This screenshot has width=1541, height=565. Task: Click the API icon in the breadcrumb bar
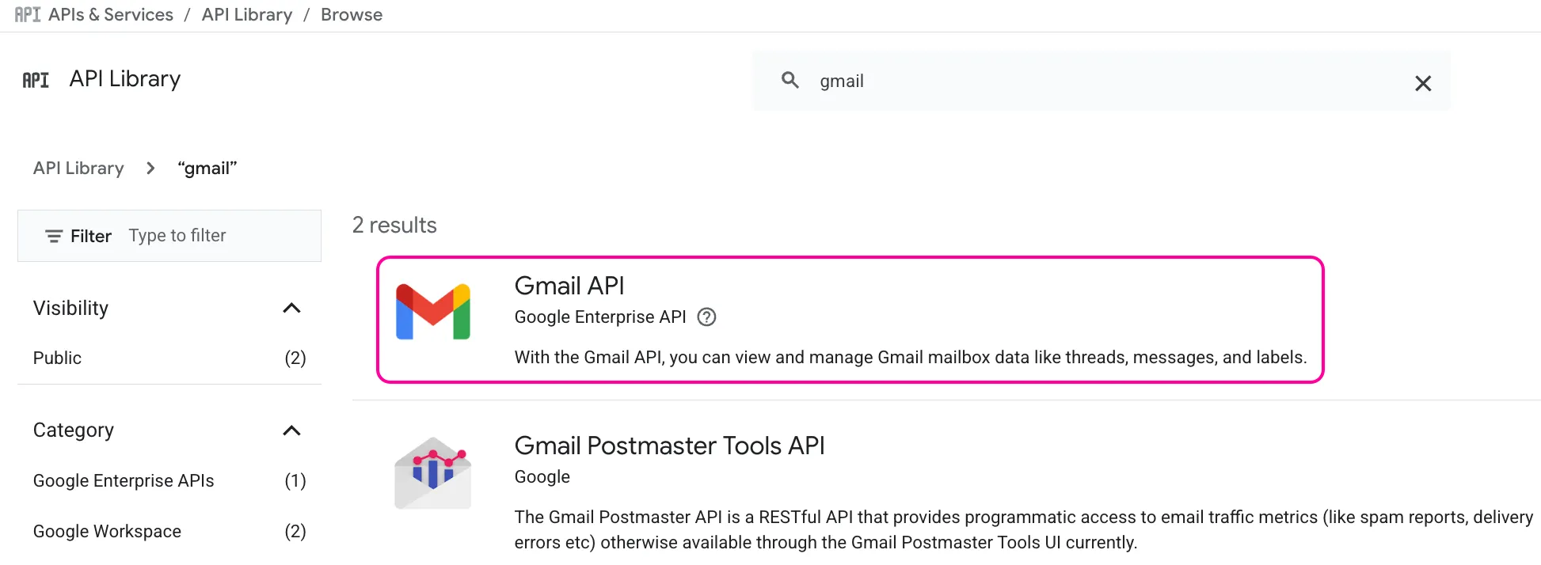[28, 14]
